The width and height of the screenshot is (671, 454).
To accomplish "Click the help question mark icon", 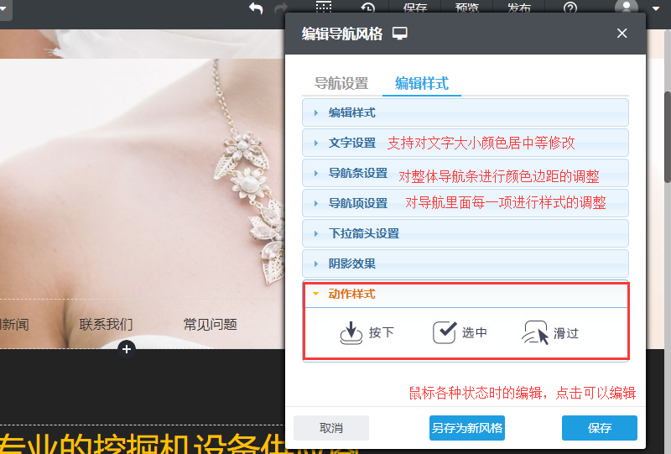I will coord(570,8).
